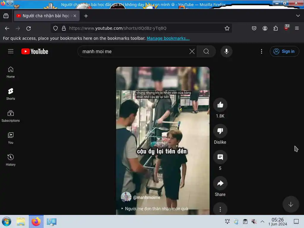The height and width of the screenshot is (228, 304).
Task: Like this Short
Action: click(220, 105)
